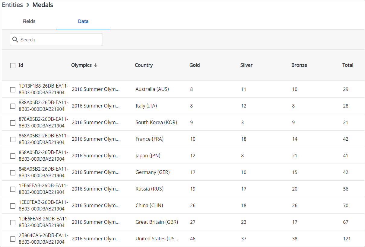Click the search magnifier icon
Screen dimensions: 365x247
pyautogui.click(x=15, y=40)
